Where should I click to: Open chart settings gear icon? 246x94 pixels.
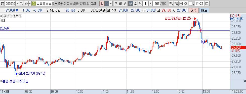tap(186, 3)
